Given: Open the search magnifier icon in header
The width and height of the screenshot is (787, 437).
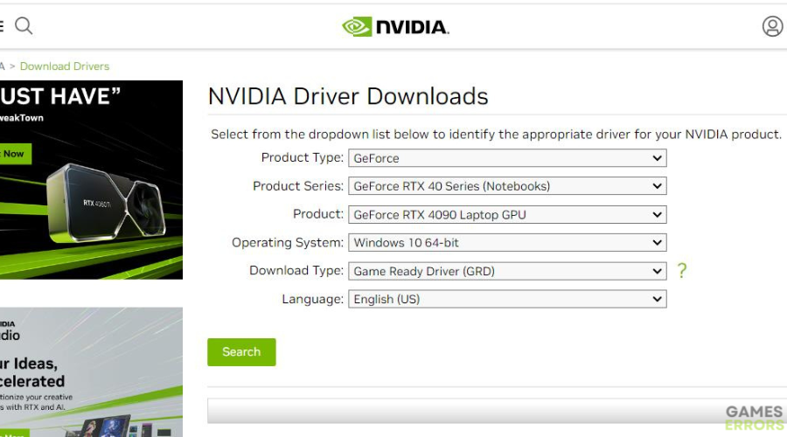Looking at the screenshot, I should click(24, 25).
